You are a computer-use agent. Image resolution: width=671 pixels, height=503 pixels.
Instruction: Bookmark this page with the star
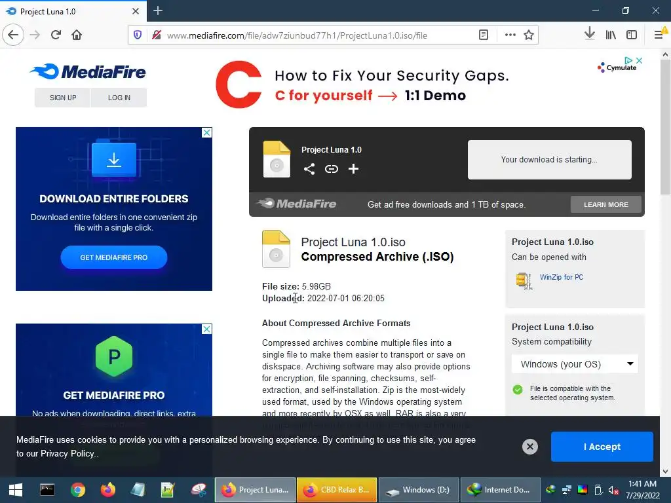529,35
